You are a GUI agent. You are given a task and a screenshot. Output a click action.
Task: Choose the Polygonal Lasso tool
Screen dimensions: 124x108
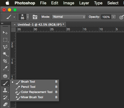tap(5, 47)
